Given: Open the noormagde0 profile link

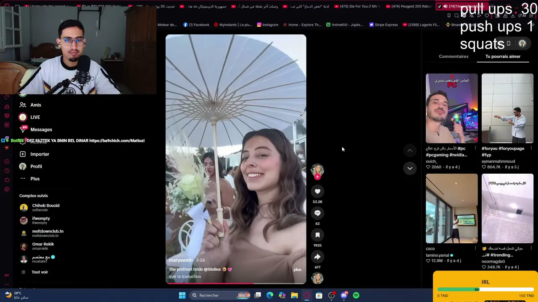Looking at the screenshot, I should [x=493, y=261].
